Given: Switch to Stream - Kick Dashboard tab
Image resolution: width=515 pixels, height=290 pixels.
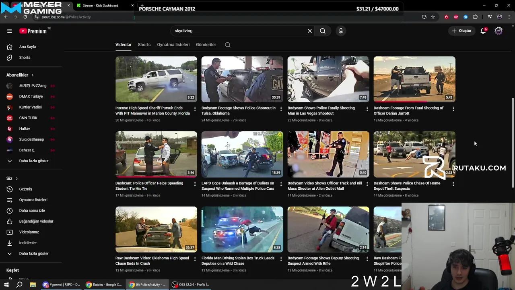Looking at the screenshot, I should pos(101,6).
